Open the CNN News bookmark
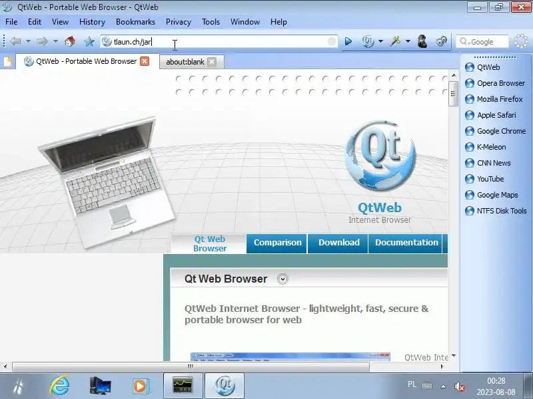Screen dimensions: 533x399 point(488,163)
